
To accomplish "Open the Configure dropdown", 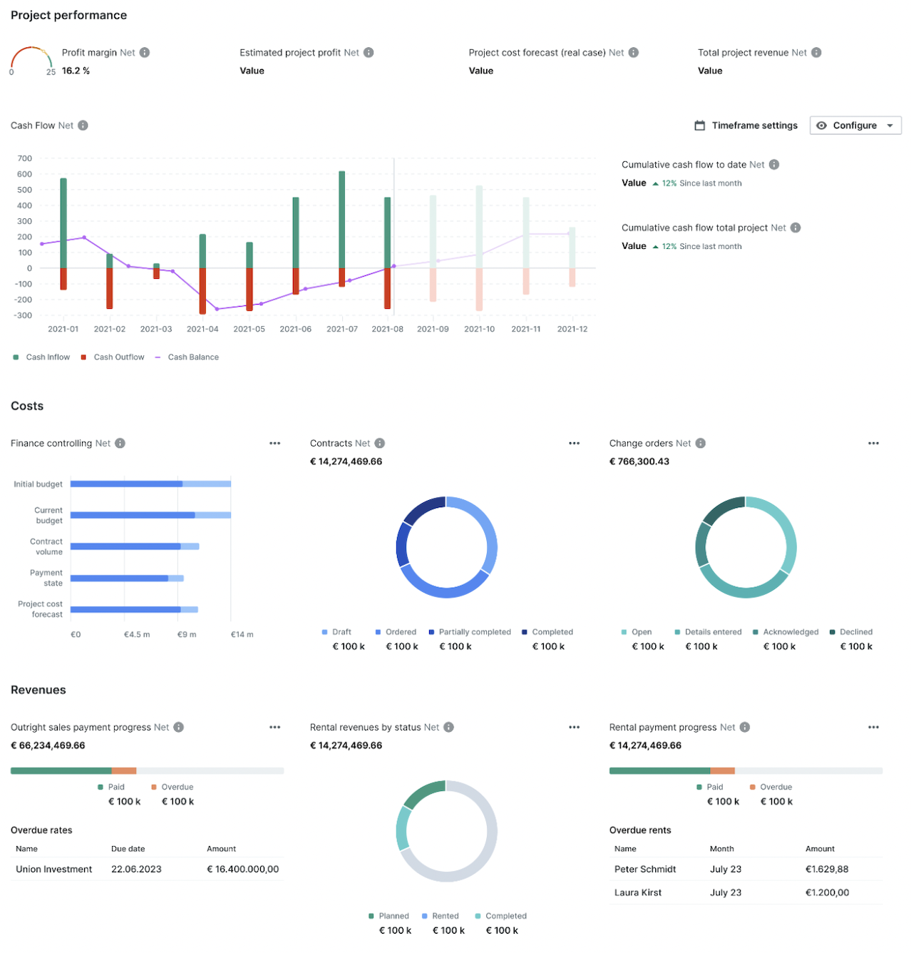I will pos(855,125).
